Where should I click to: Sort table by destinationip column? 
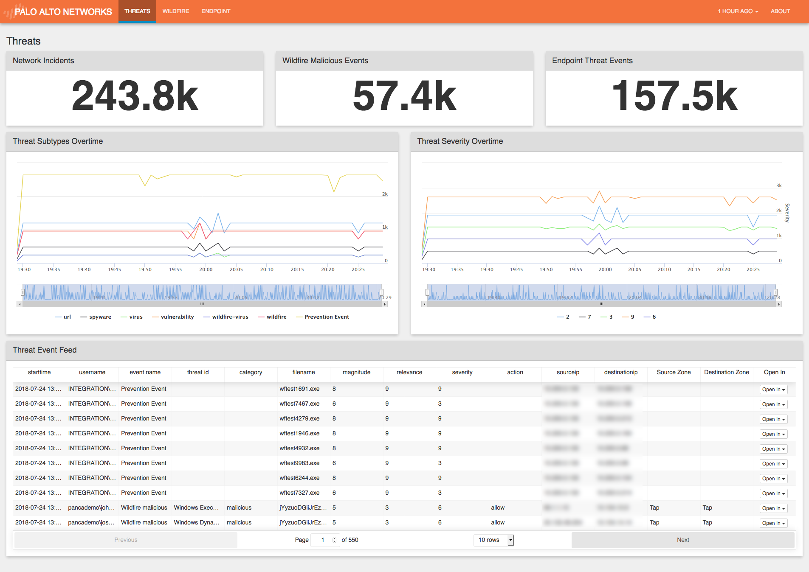pos(621,372)
